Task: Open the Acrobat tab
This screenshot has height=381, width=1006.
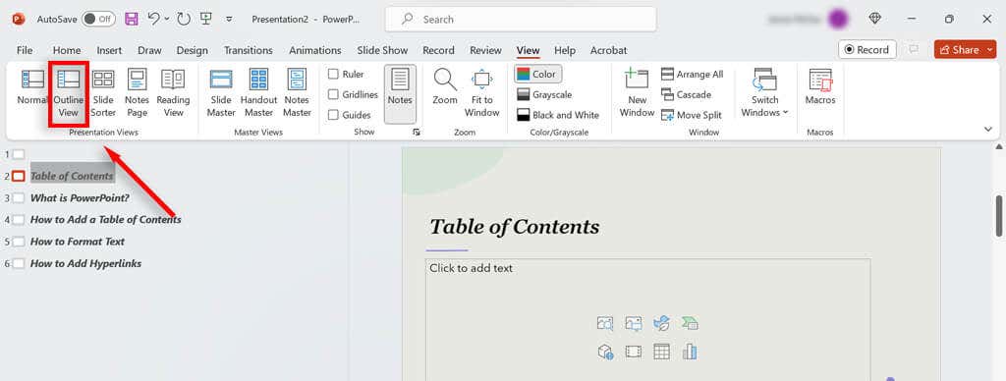Action: [608, 50]
